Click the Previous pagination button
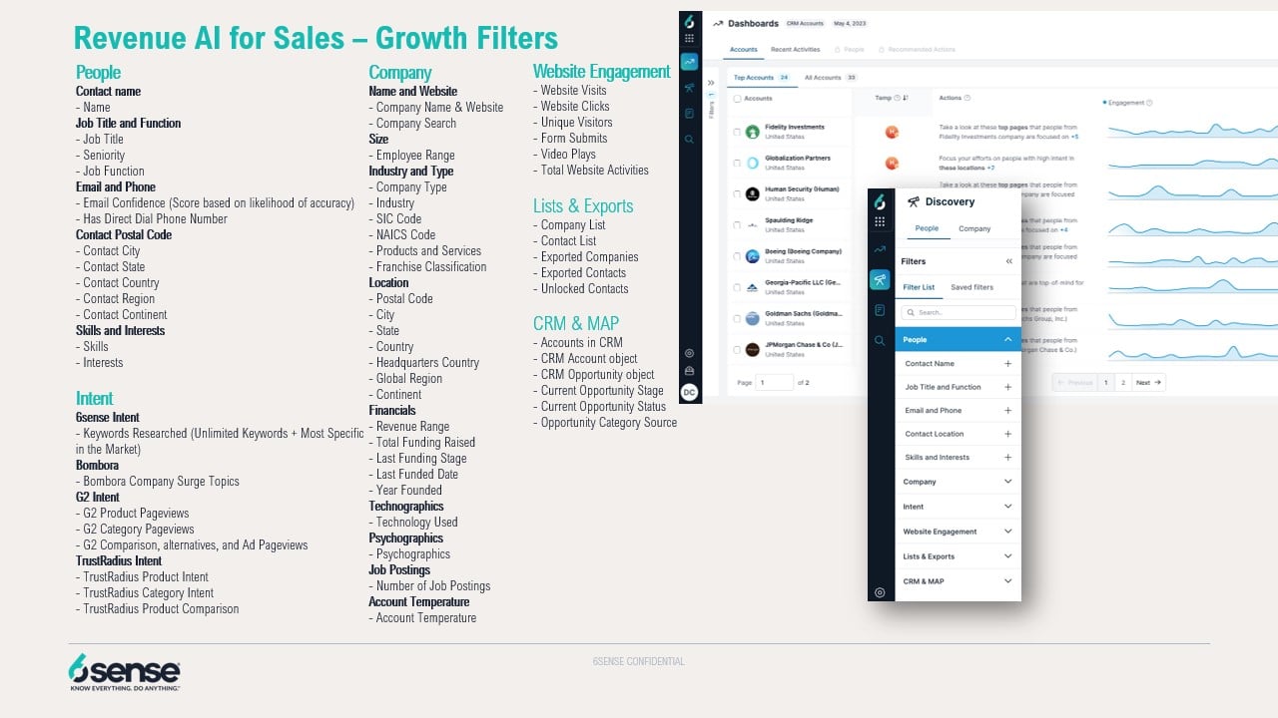Viewport: 1278px width, 718px height. click(x=1075, y=382)
